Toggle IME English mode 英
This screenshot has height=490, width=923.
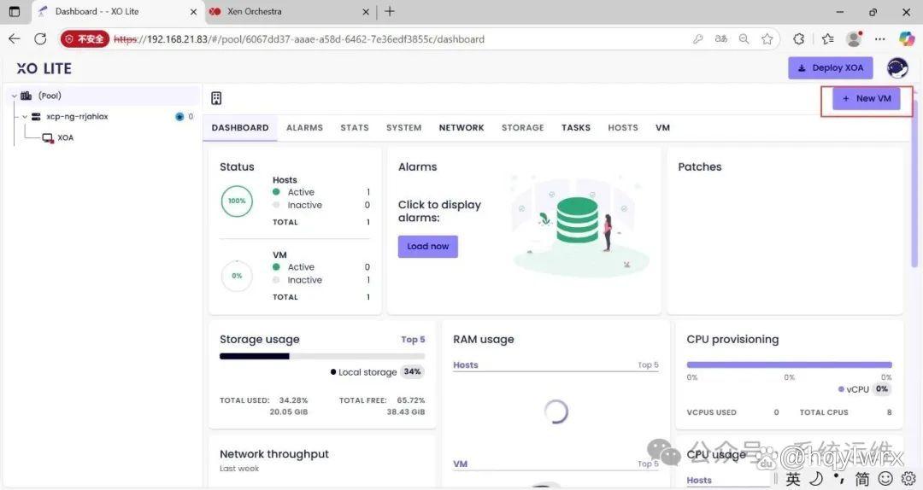tap(793, 479)
